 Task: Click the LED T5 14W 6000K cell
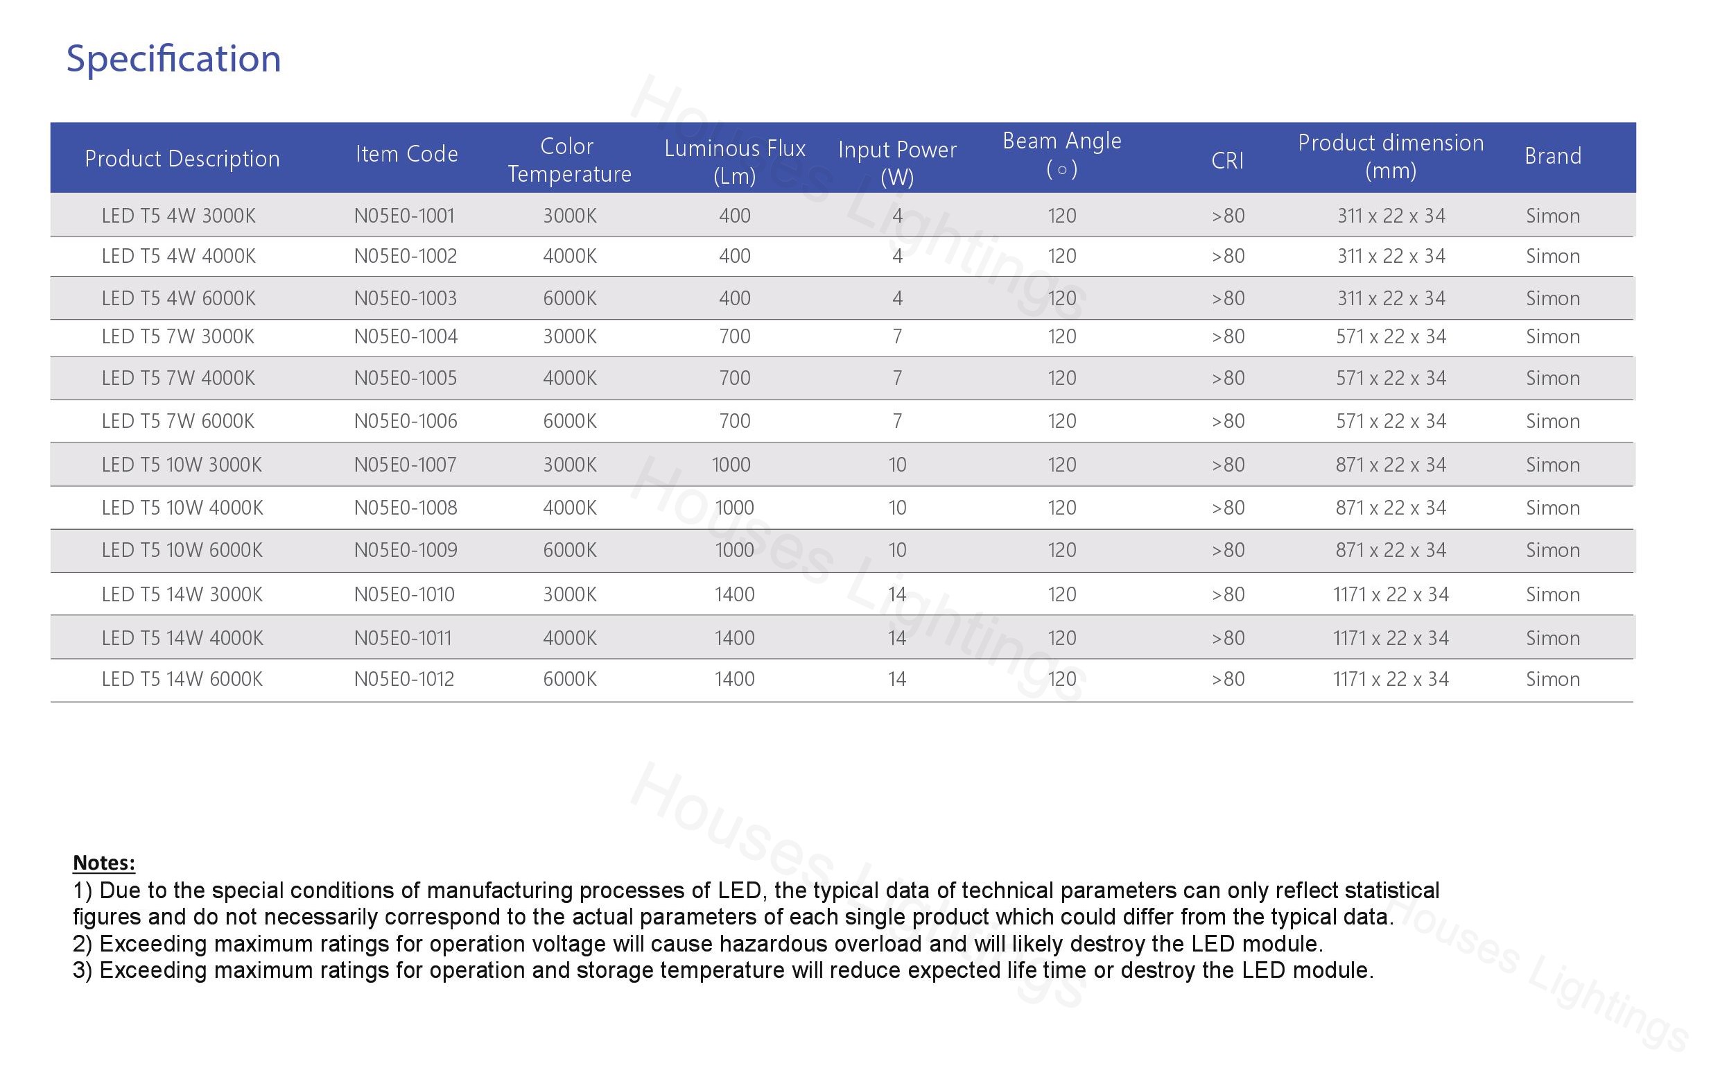(182, 679)
